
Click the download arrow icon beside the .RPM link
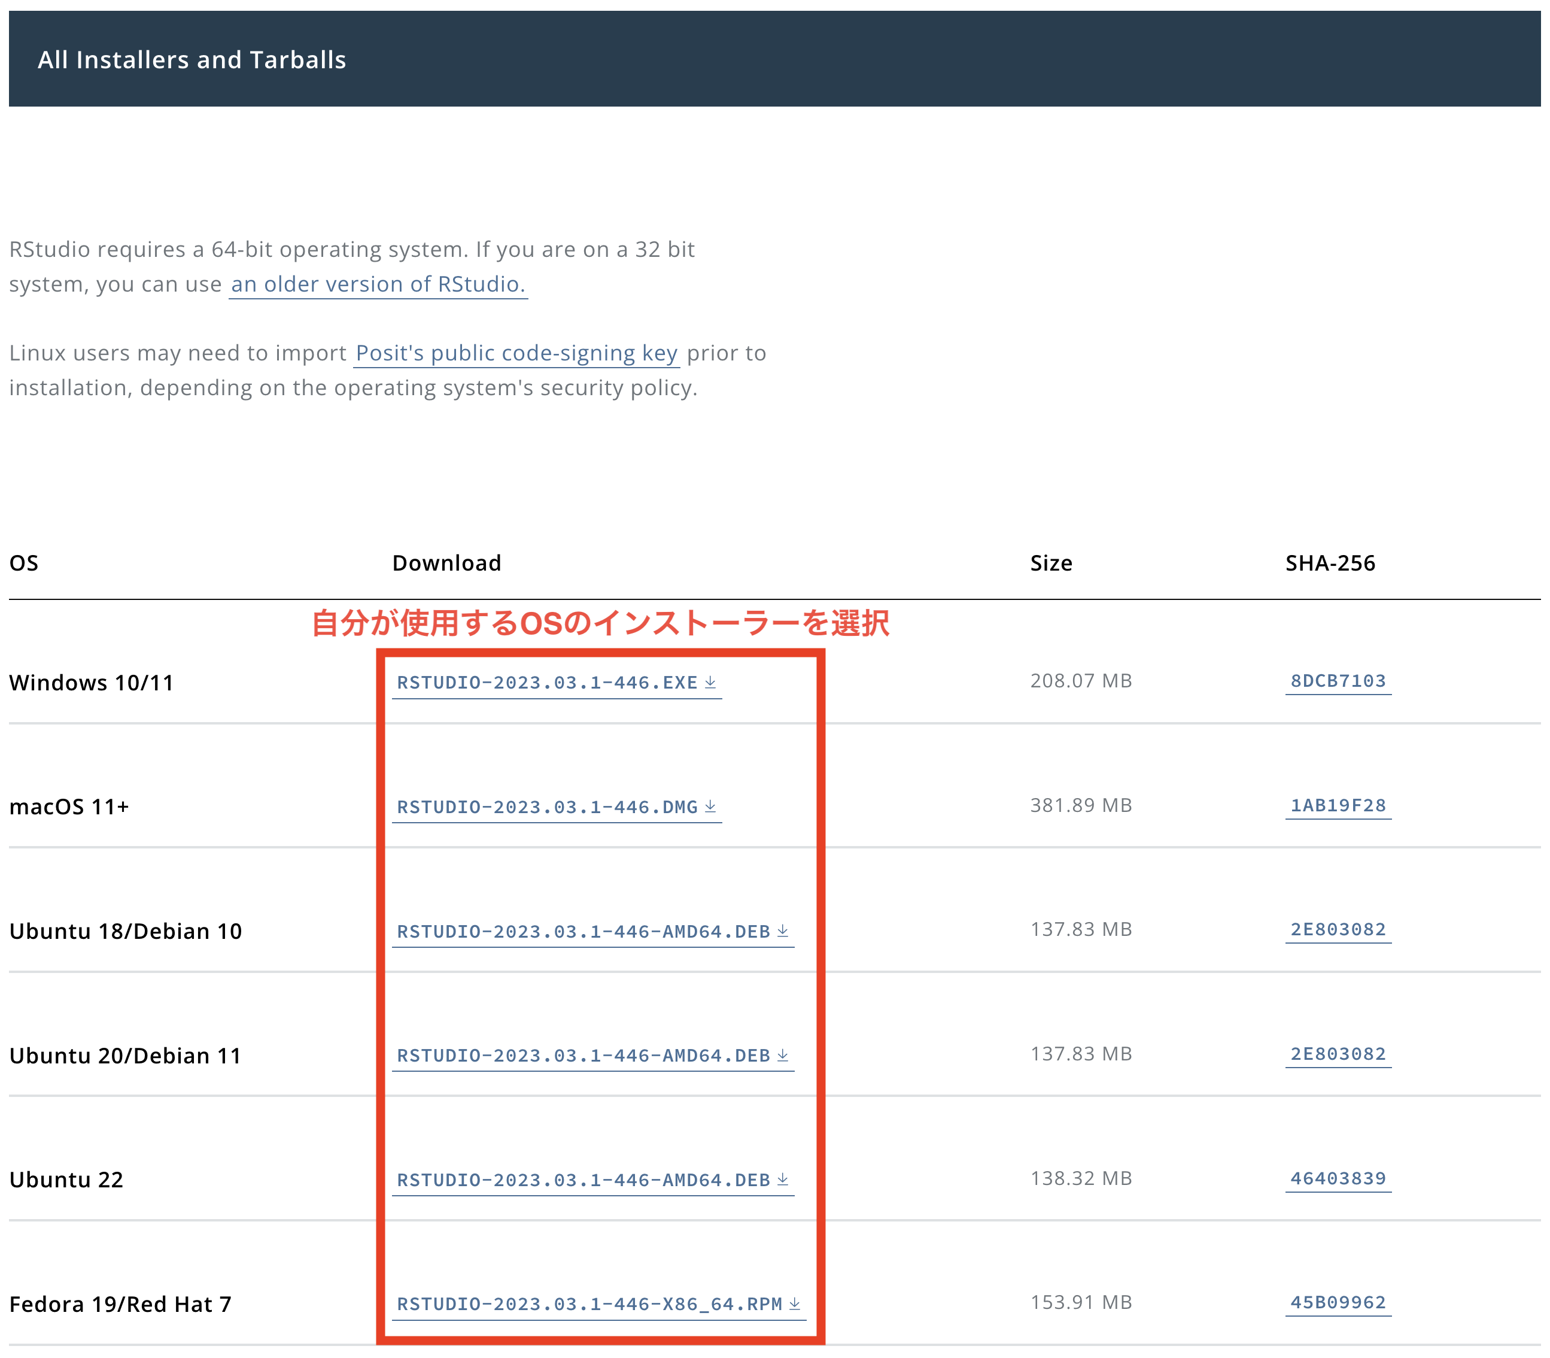(795, 1303)
